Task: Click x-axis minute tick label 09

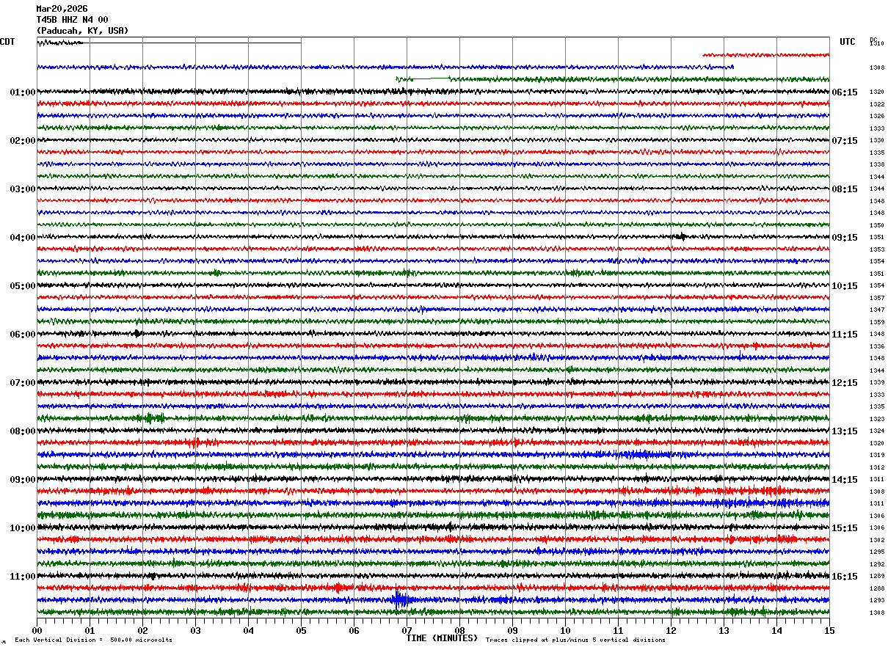Action: click(512, 630)
